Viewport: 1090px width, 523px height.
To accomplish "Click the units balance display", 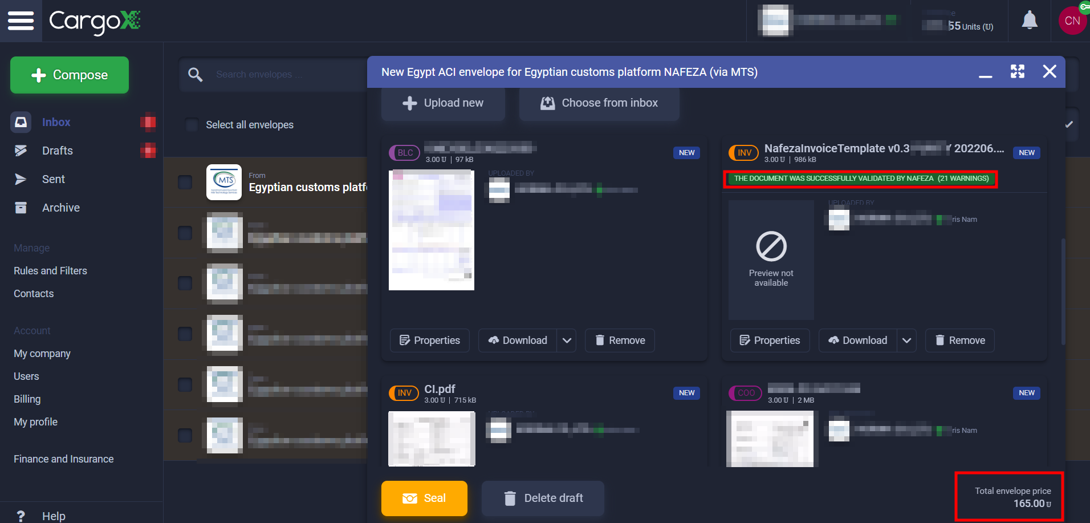I will pos(958,21).
